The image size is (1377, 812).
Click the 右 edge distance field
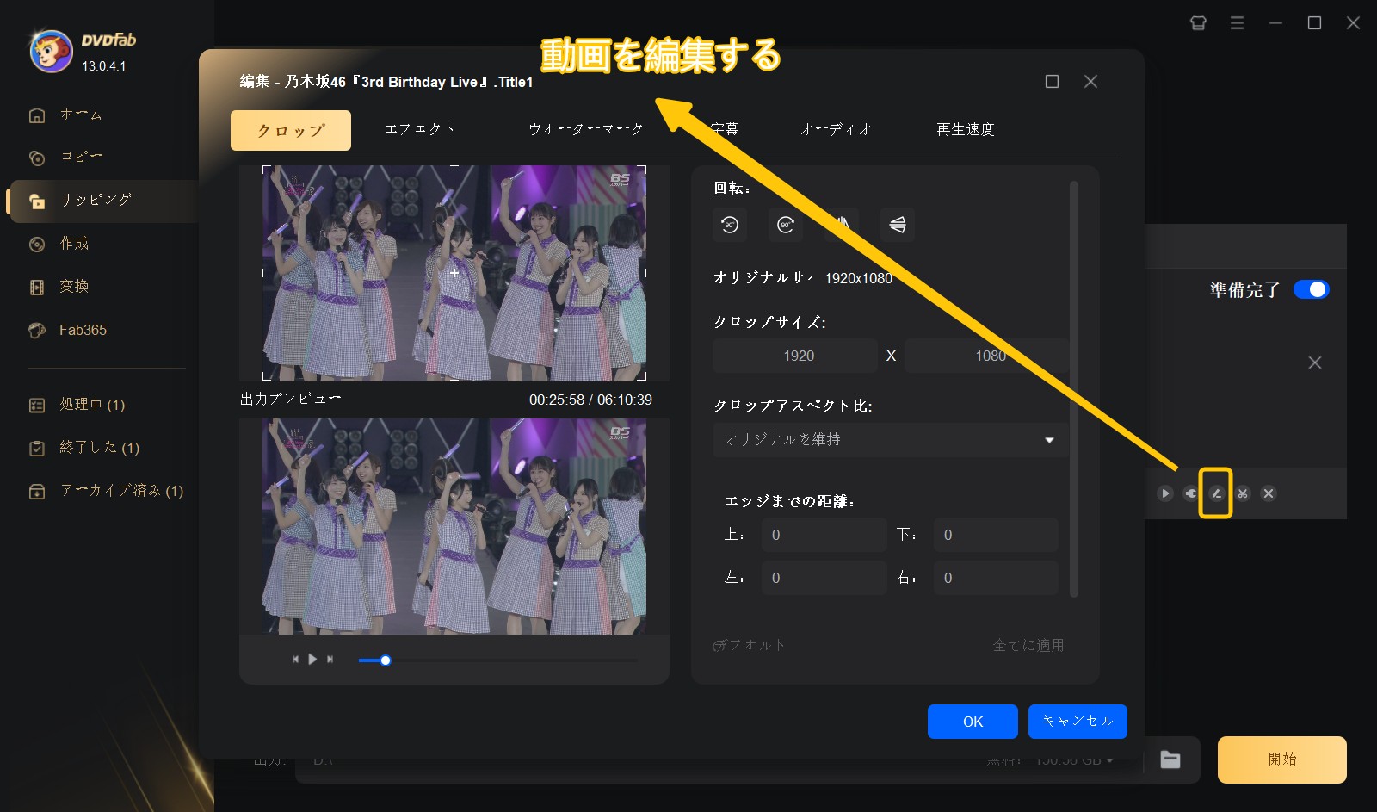point(997,578)
